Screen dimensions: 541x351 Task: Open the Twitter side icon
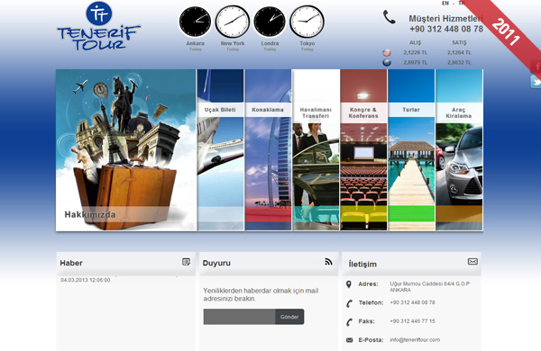(x=536, y=82)
